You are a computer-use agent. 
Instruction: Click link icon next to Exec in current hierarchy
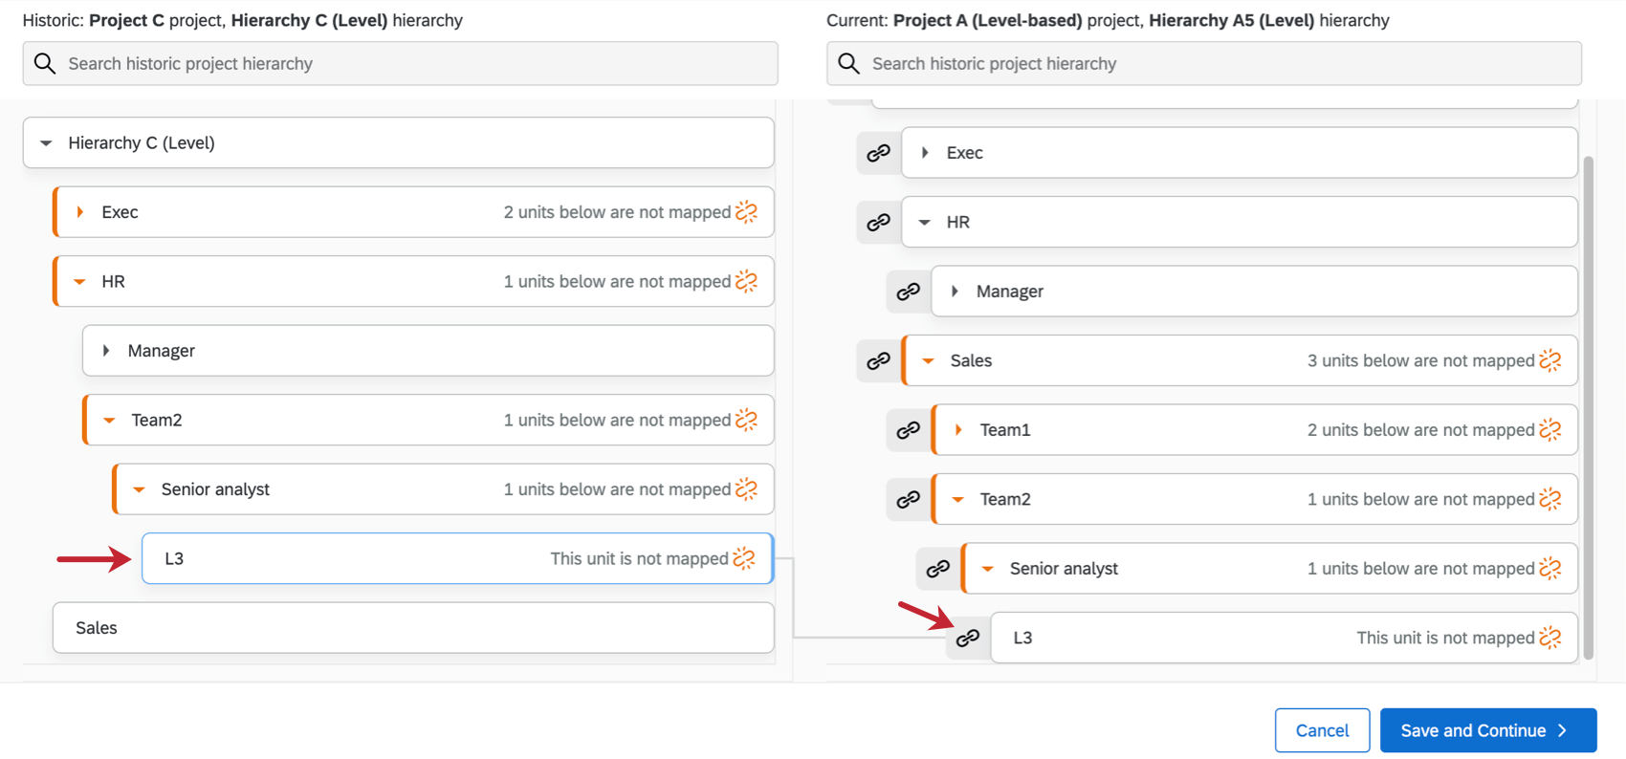pyautogui.click(x=878, y=153)
